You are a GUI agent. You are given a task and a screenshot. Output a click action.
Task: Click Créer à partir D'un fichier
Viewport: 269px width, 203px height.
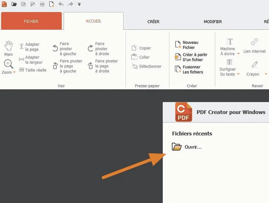pyautogui.click(x=191, y=57)
